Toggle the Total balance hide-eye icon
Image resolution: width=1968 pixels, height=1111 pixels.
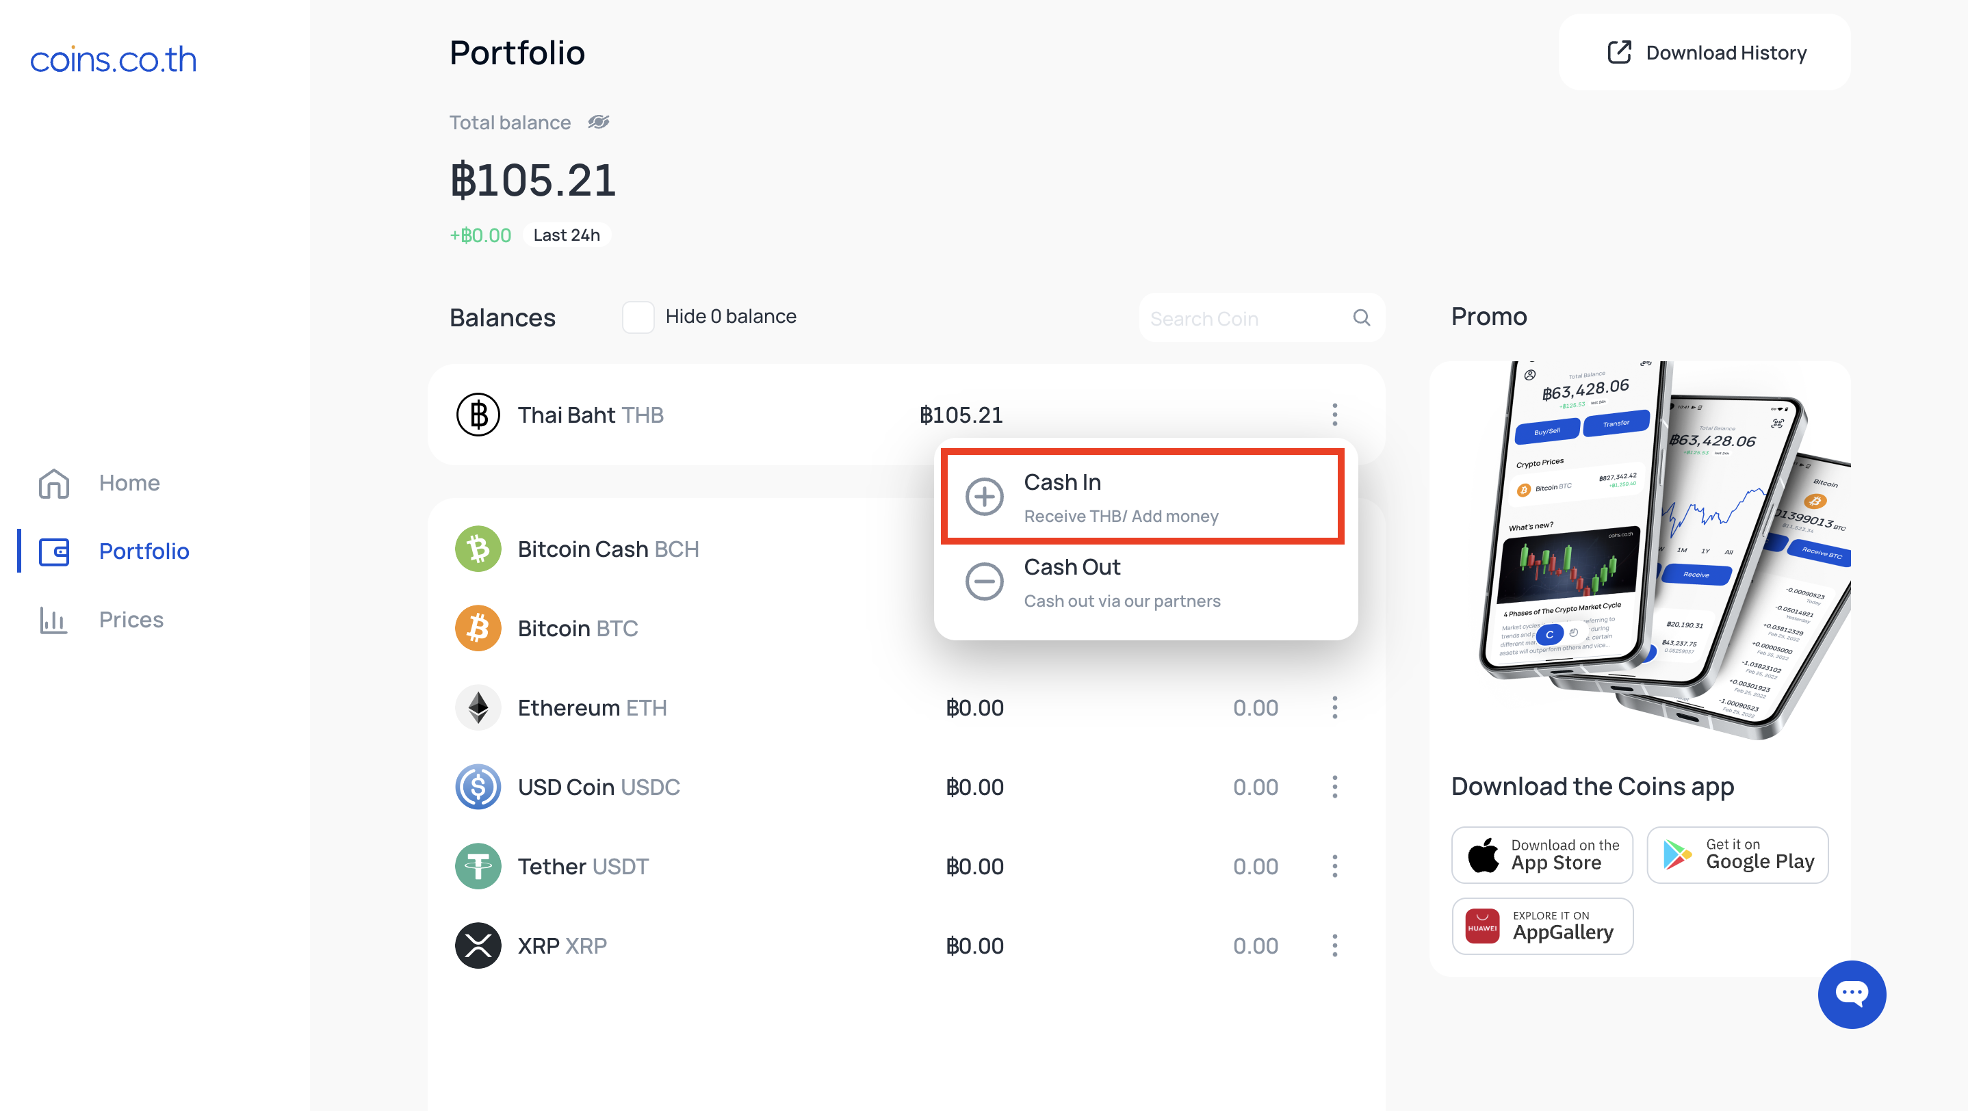coord(598,122)
